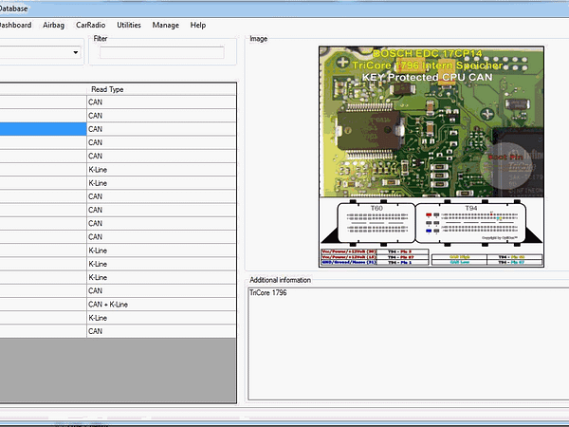Open the Dashboard menu
569x427 pixels.
[14, 25]
